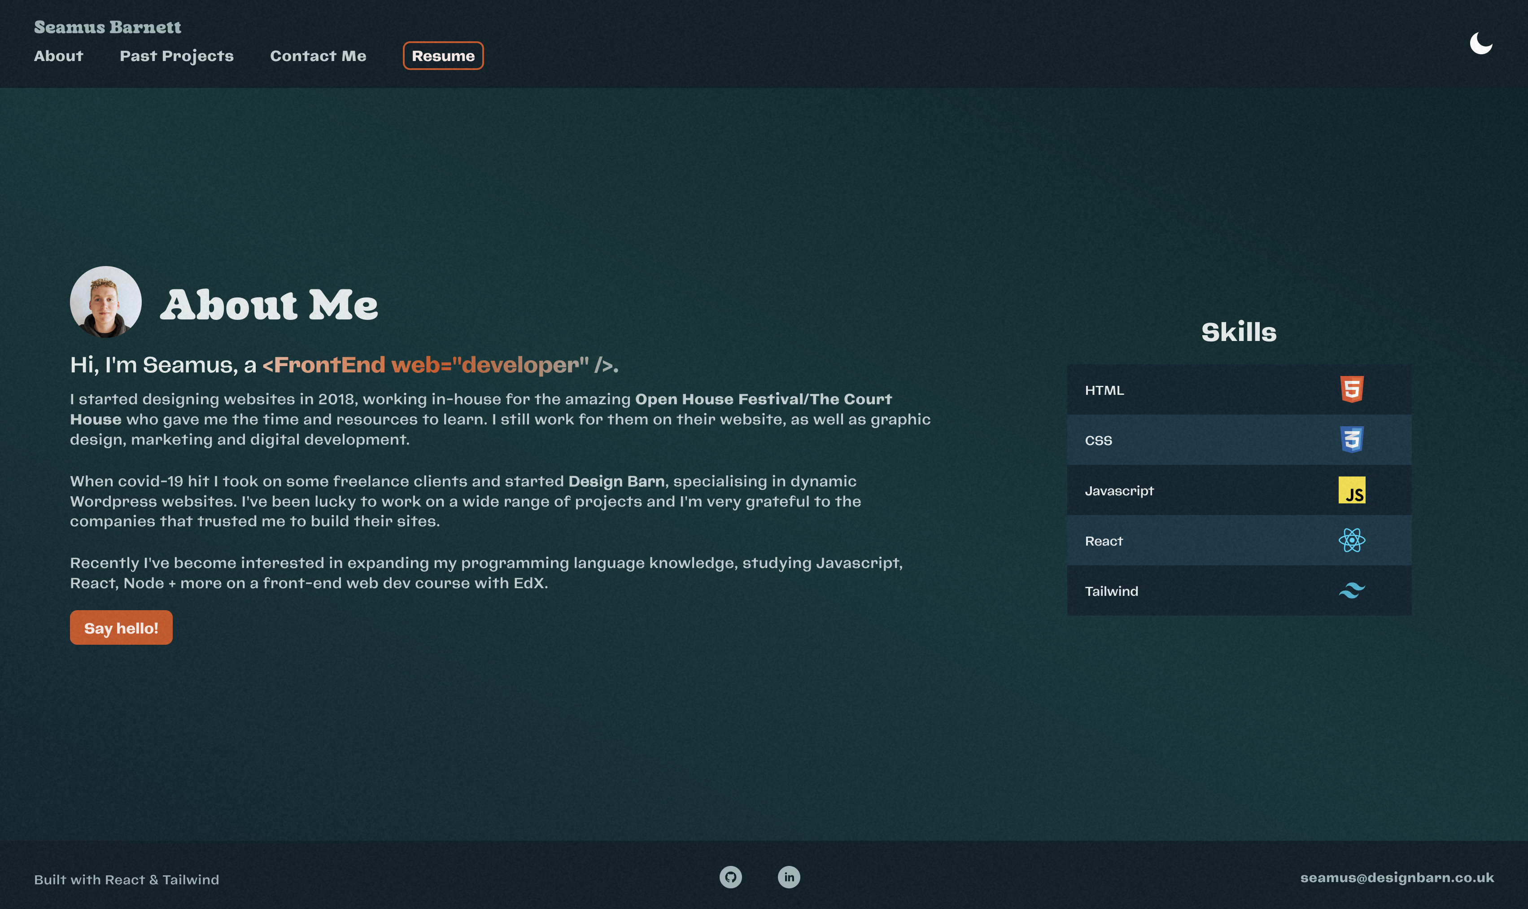Navigate to Contact Me
This screenshot has width=1528, height=909.
(318, 56)
